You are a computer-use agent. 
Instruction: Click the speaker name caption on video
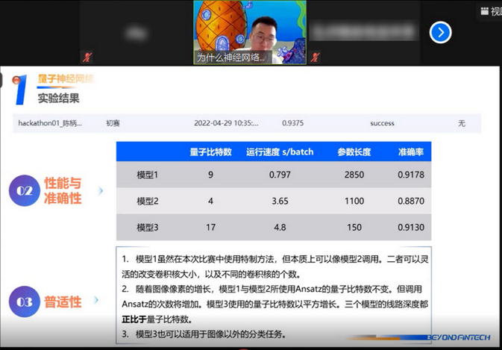pyautogui.click(x=231, y=57)
